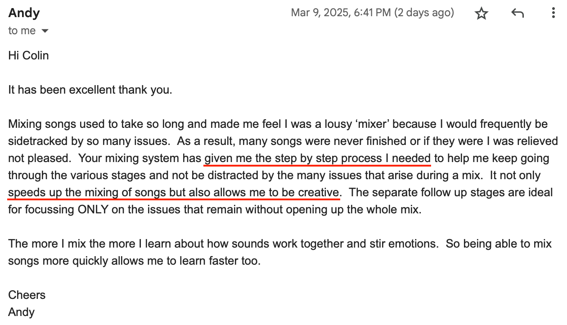Click the sentence starting "The separate follow up stages"

[x=450, y=193]
